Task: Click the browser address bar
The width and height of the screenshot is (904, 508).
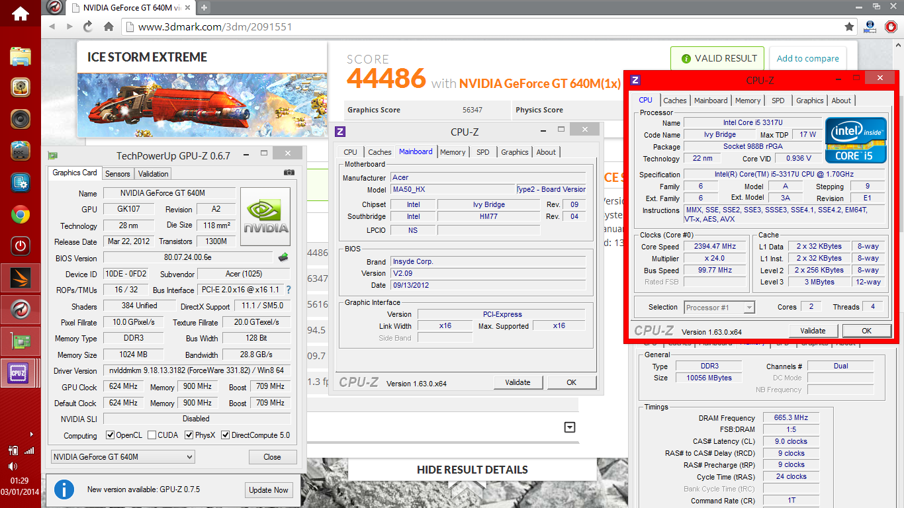Action: (481, 27)
